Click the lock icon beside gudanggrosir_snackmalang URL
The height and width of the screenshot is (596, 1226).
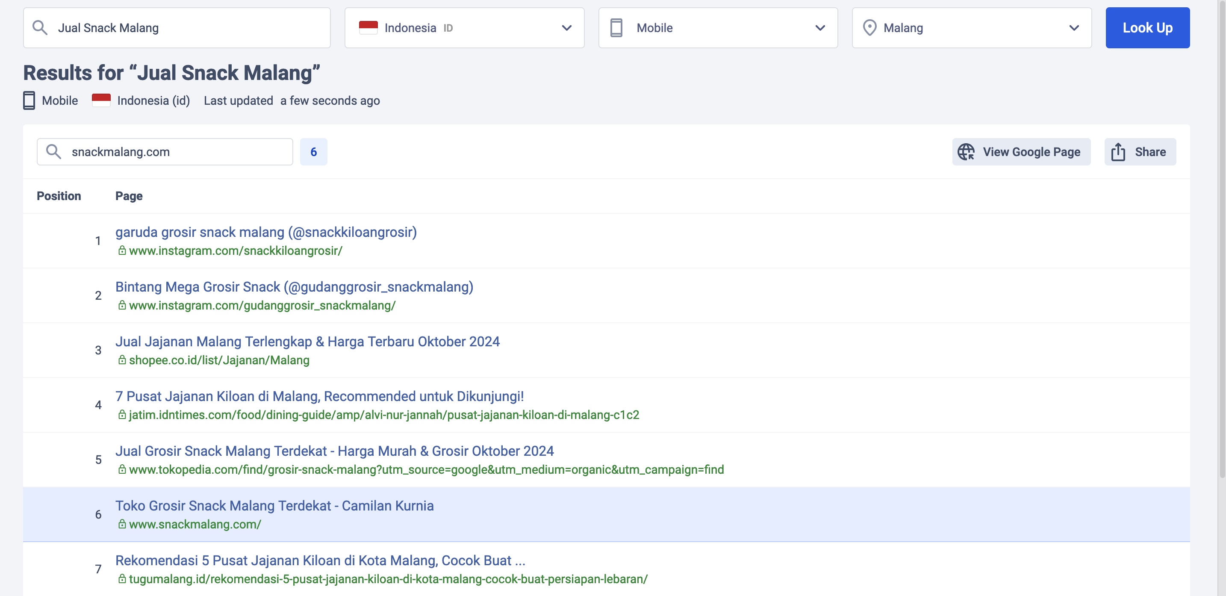point(122,305)
